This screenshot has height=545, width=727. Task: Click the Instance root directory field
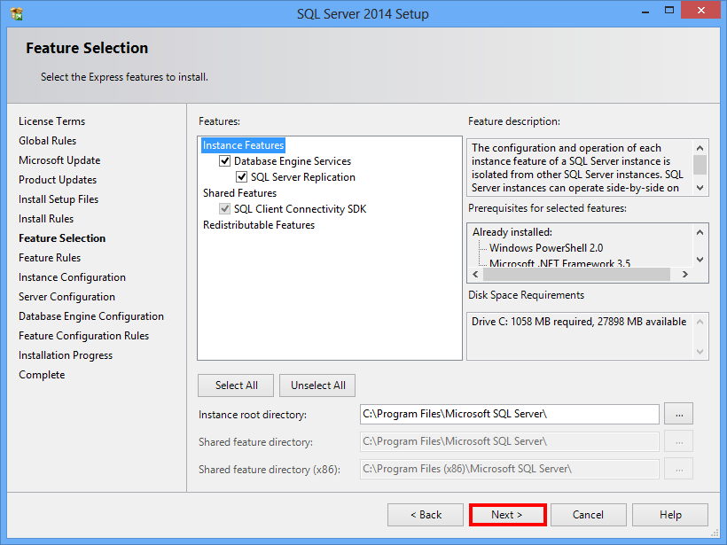(x=510, y=414)
